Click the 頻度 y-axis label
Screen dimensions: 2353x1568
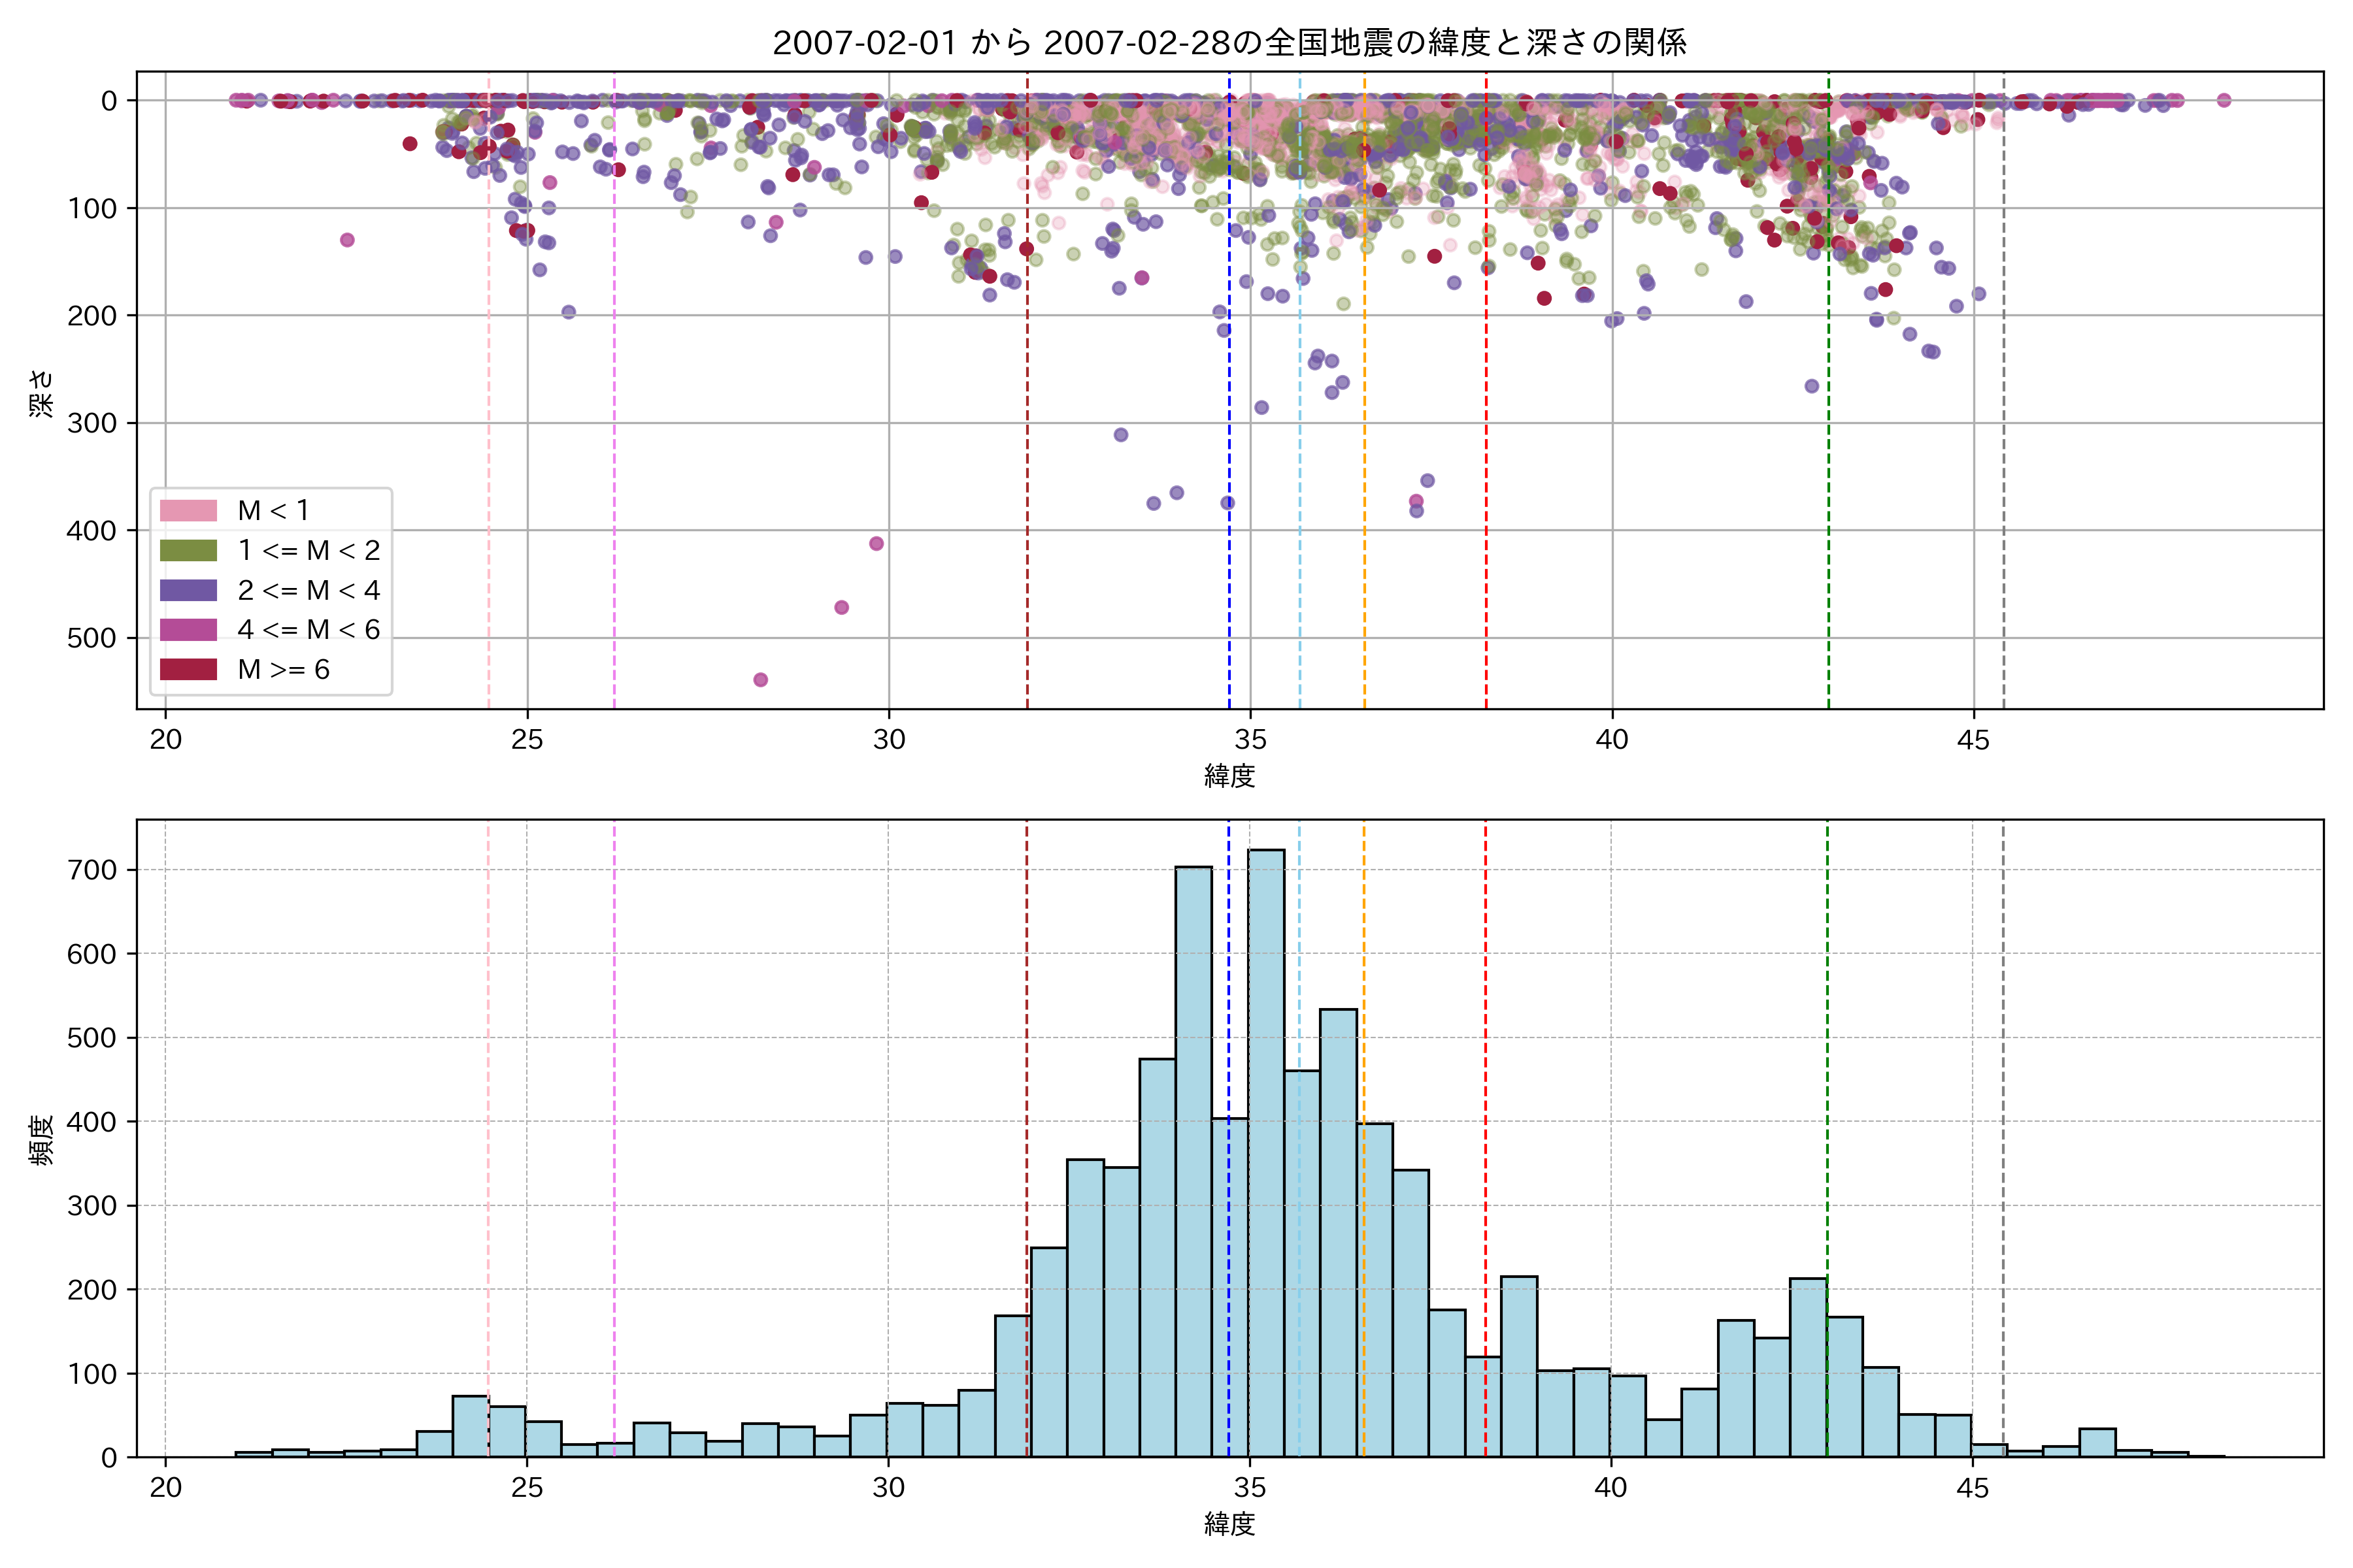(x=41, y=1140)
